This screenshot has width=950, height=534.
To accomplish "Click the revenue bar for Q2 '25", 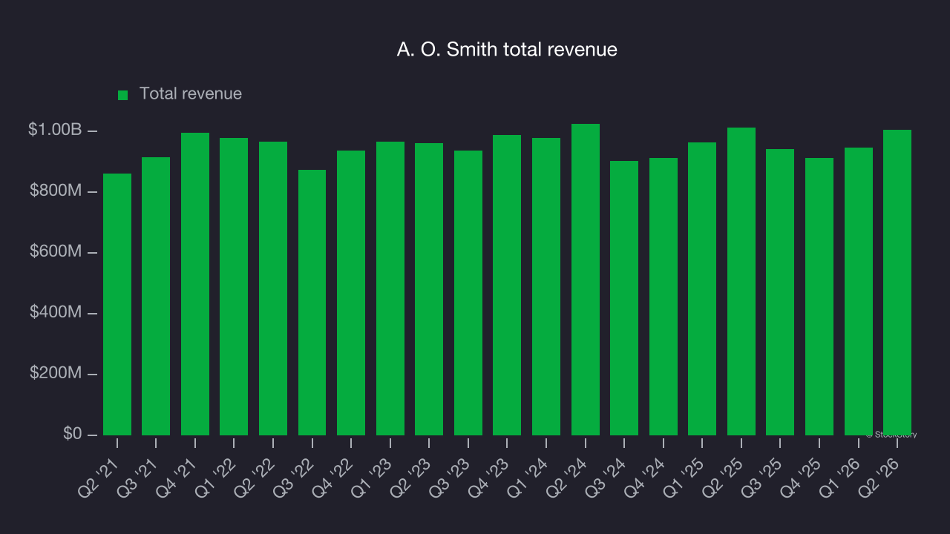I will point(741,281).
